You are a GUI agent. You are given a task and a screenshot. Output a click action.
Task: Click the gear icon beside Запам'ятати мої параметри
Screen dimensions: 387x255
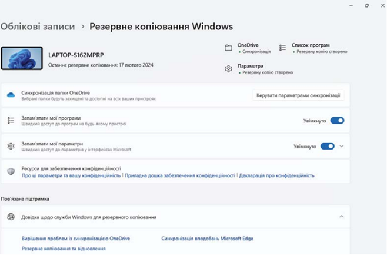coord(11,146)
